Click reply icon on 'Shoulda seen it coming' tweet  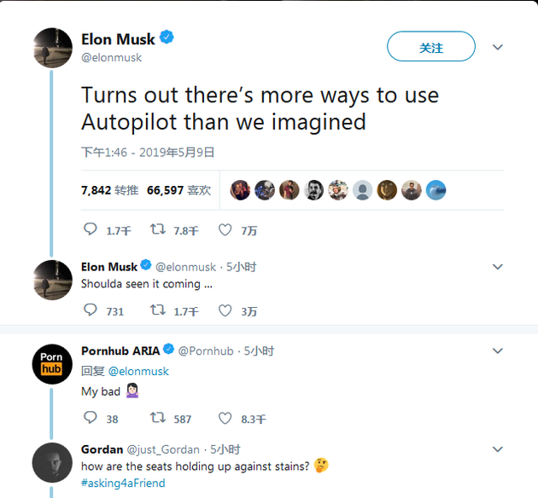pyautogui.click(x=91, y=310)
